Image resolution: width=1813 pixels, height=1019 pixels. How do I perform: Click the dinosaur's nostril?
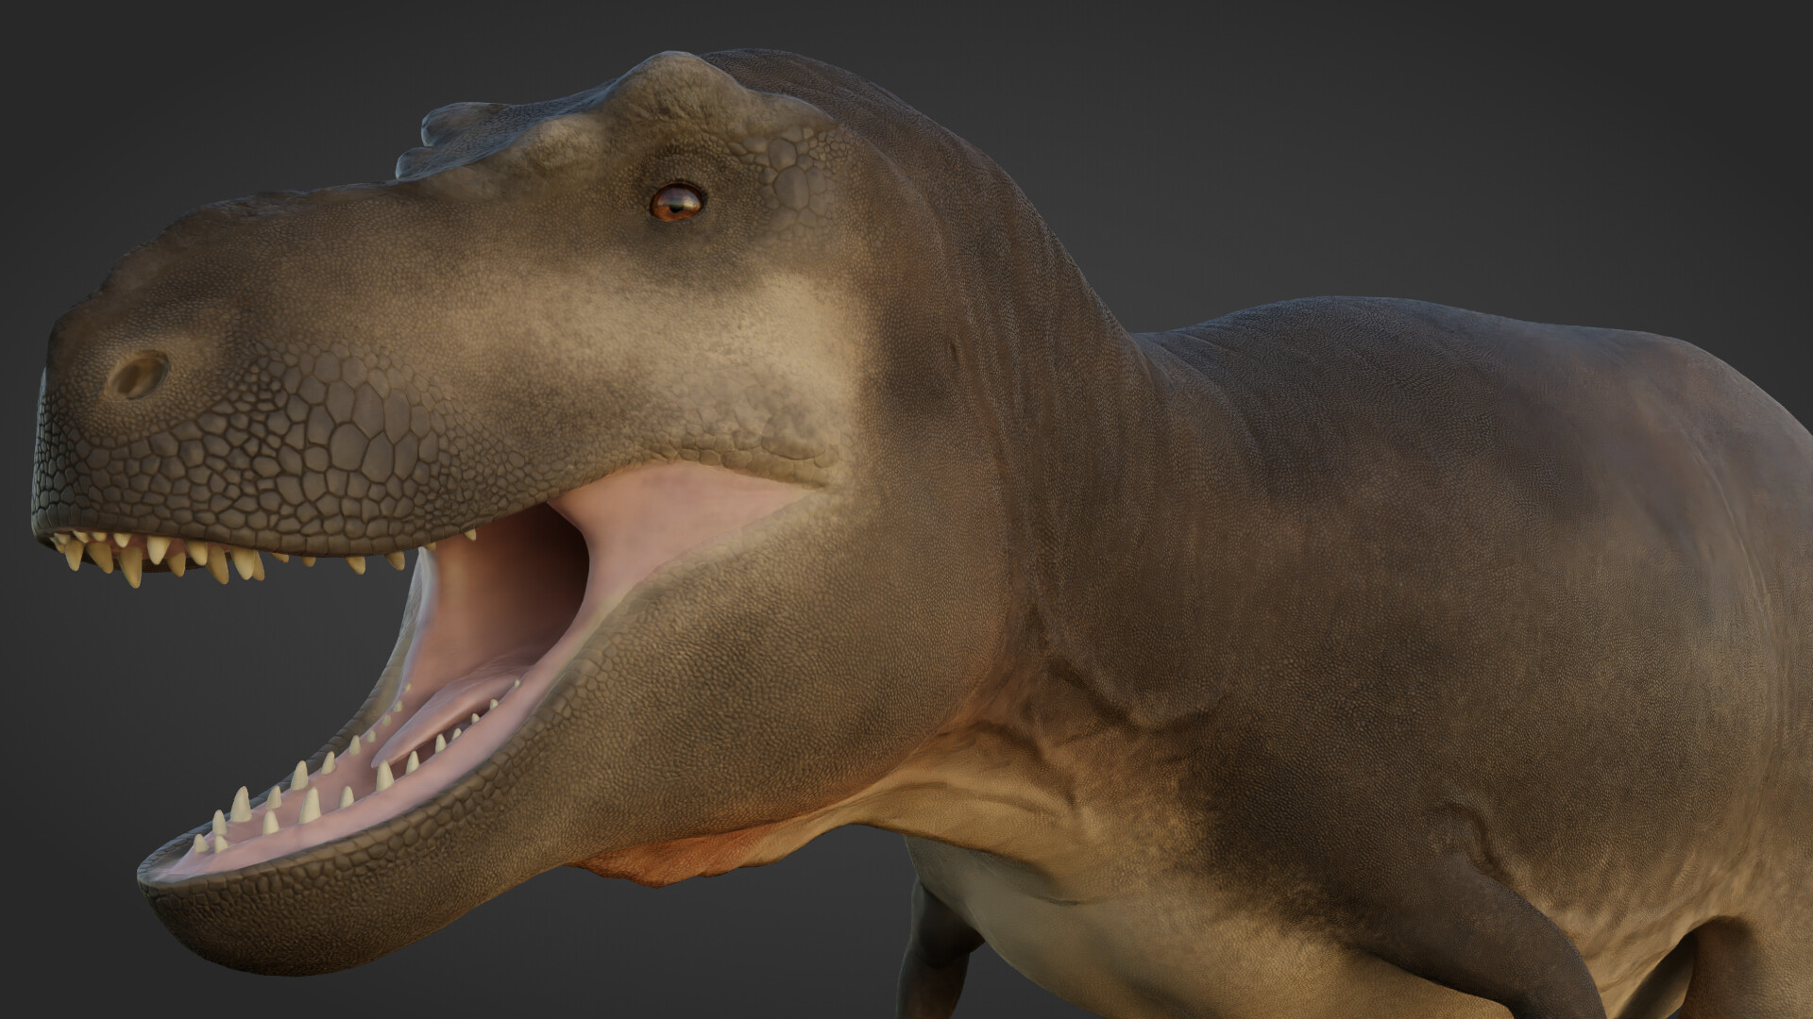coord(138,376)
